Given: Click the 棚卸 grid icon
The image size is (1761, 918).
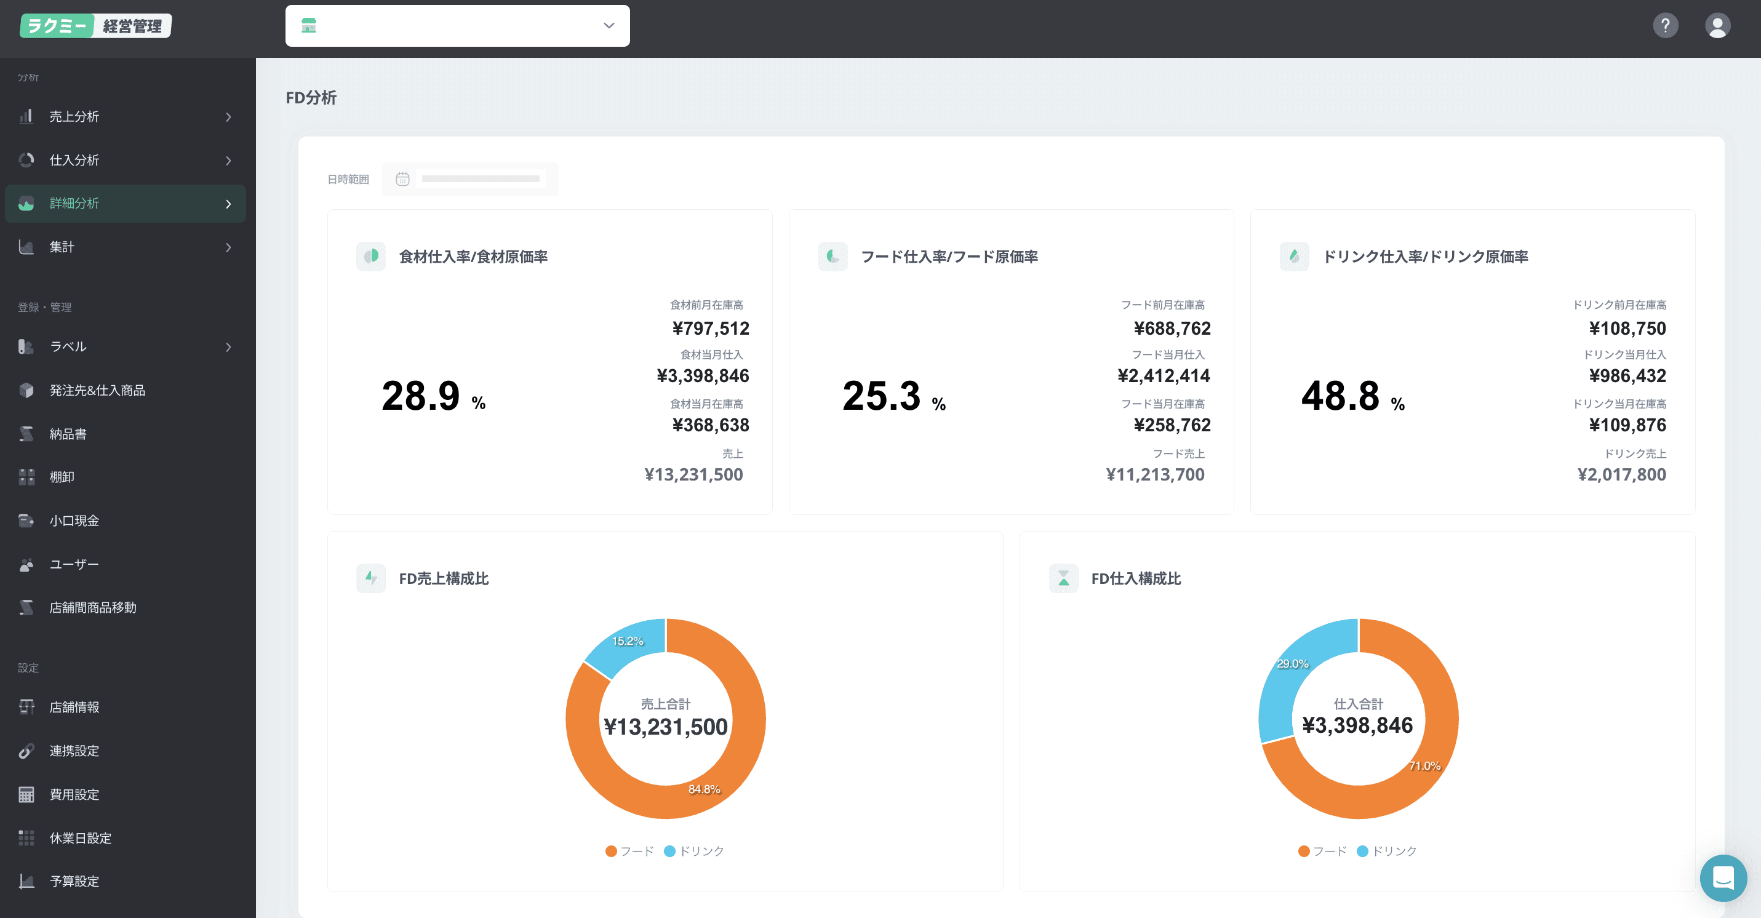Looking at the screenshot, I should [x=26, y=477].
